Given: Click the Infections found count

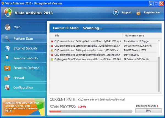Looking at the screenshot, I should (158, 106).
